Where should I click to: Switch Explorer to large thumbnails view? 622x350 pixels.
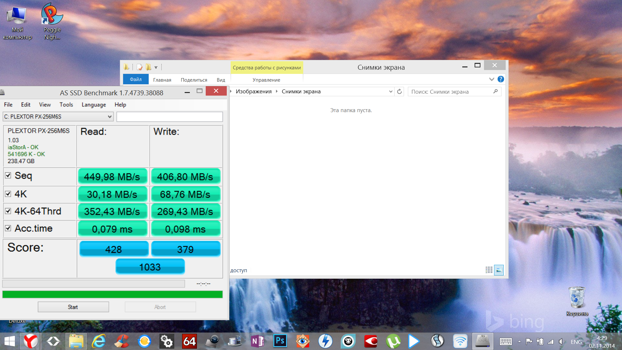pos(499,270)
